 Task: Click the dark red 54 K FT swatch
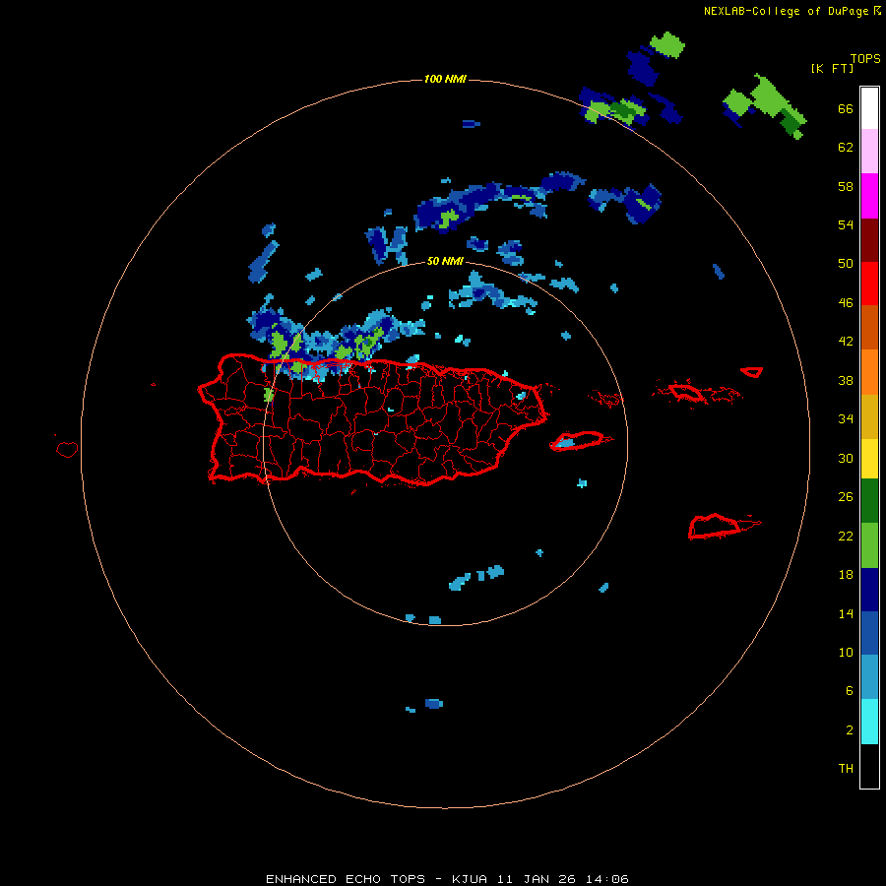(869, 239)
